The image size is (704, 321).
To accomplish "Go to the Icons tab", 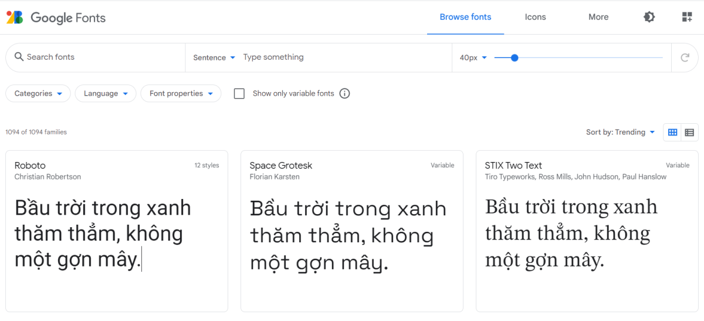I will [535, 17].
